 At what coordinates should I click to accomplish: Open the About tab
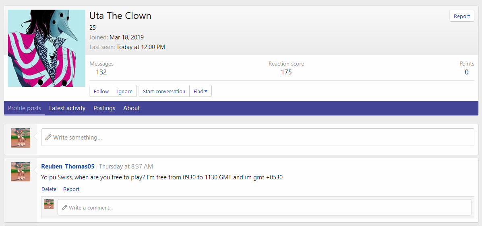132,108
